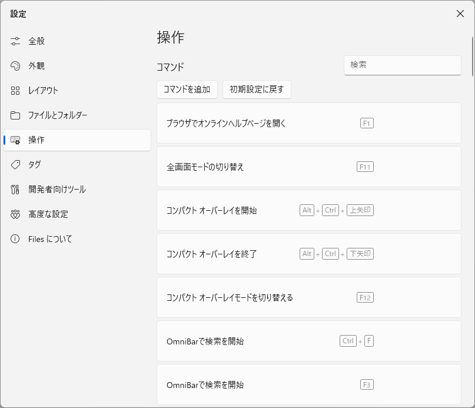Select the 操作 navigation item
Image resolution: width=475 pixels, height=408 pixels.
(x=77, y=140)
